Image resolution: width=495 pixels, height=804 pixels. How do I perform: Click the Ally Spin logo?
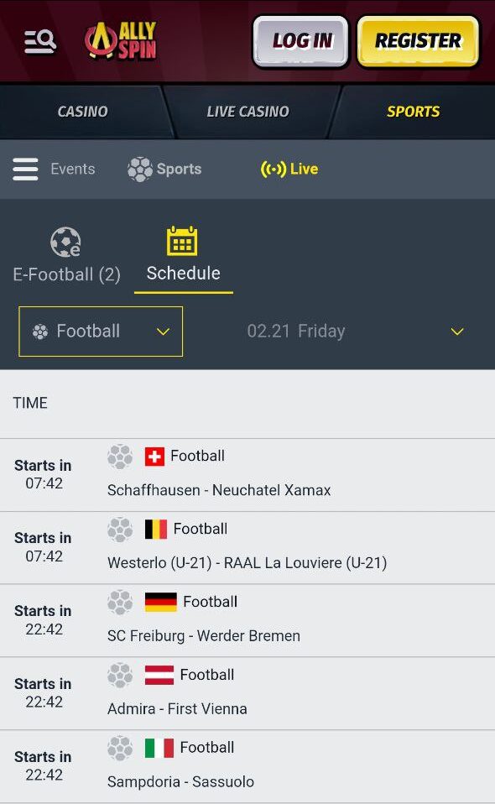point(121,40)
